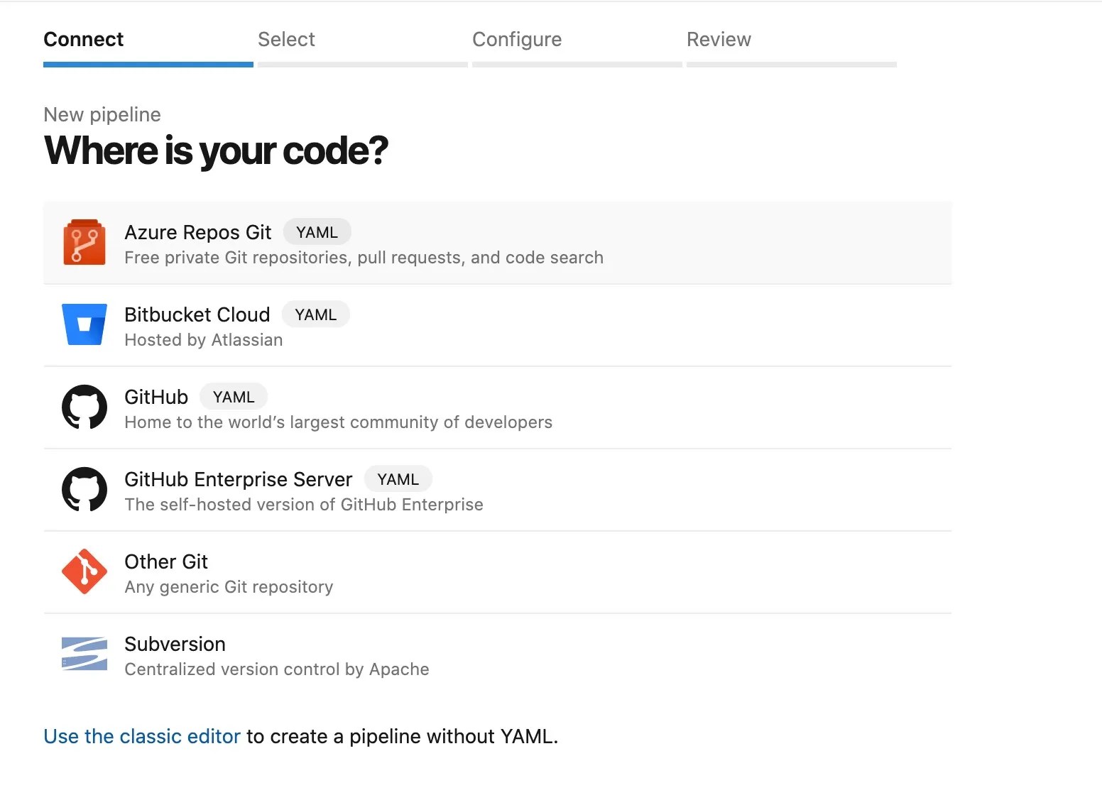Choose Azure Repos Git as source
The image size is (1102, 800).
197,233
